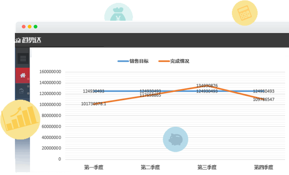Click the blue piggy bank icon

(175, 139)
